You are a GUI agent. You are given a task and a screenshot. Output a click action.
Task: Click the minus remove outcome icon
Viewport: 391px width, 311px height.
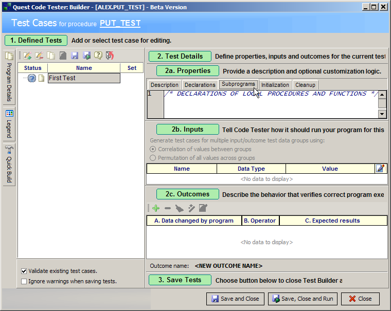click(168, 208)
